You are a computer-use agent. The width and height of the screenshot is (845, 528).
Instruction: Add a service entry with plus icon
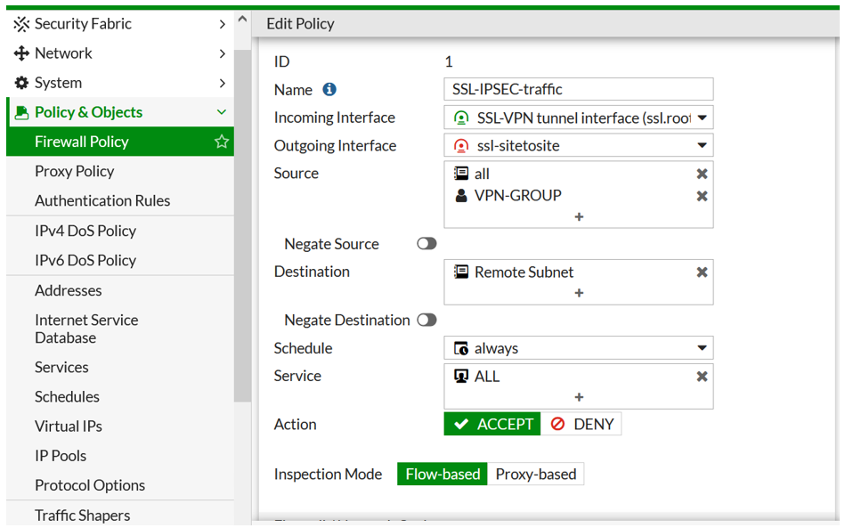(x=579, y=397)
